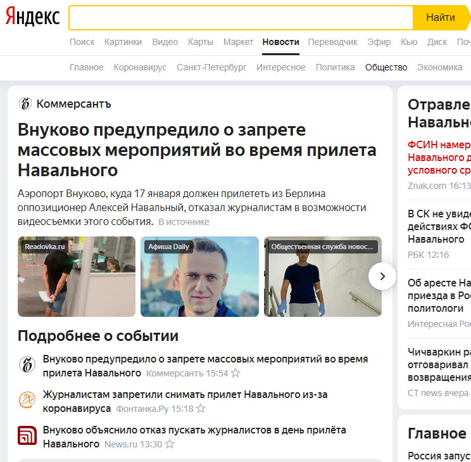The height and width of the screenshot is (462, 471).
Task: Go to Санкт-Петербург news category
Action: click(211, 67)
